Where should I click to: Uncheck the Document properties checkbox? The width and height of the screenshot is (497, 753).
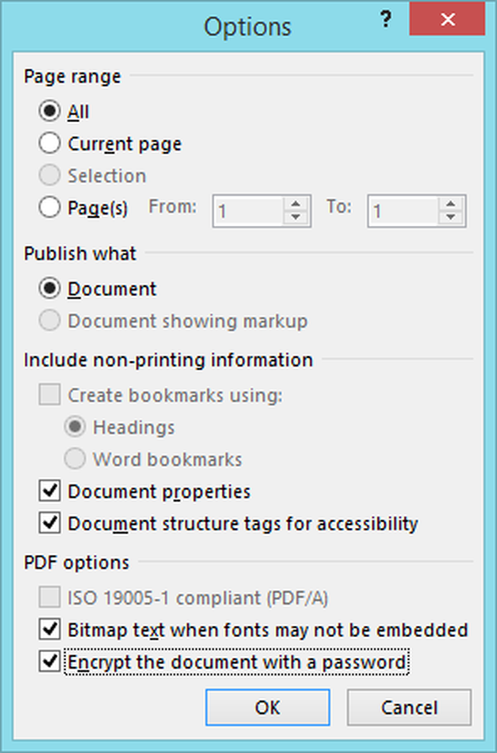point(50,492)
